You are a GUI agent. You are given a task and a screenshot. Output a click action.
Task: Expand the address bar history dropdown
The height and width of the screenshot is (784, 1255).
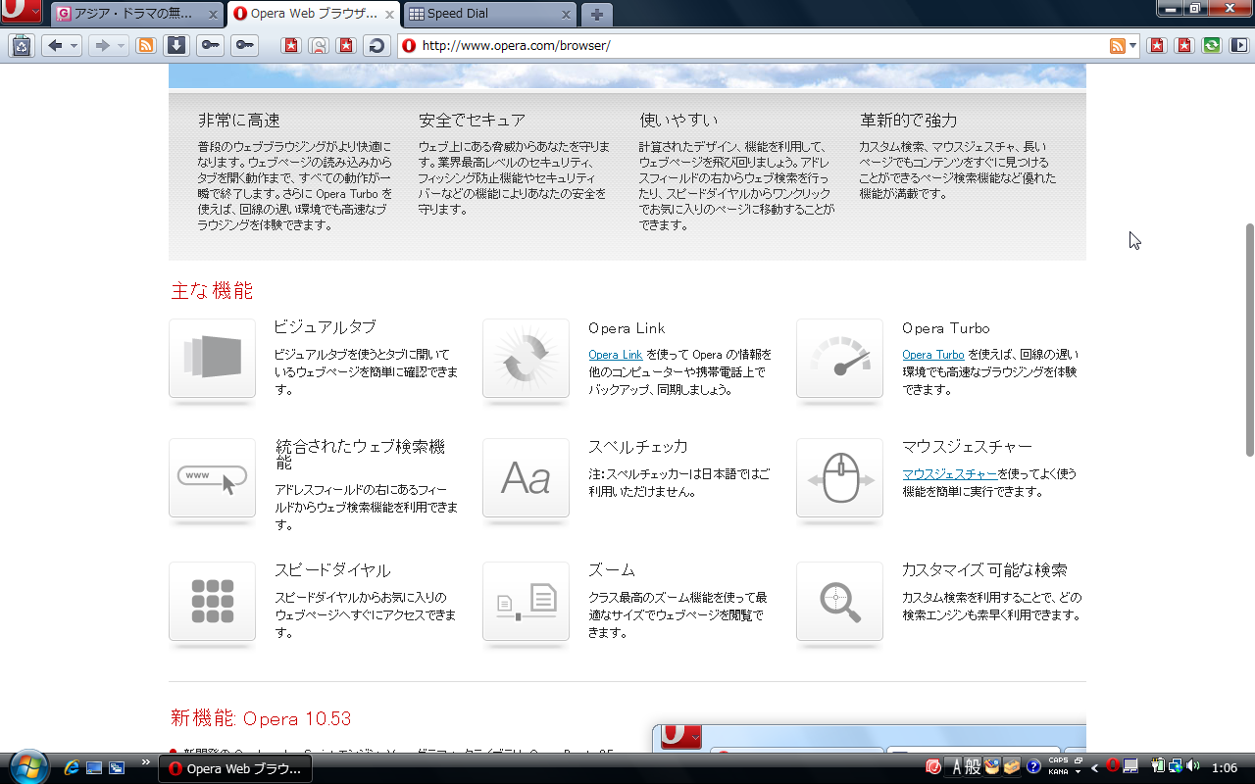[x=1132, y=45]
